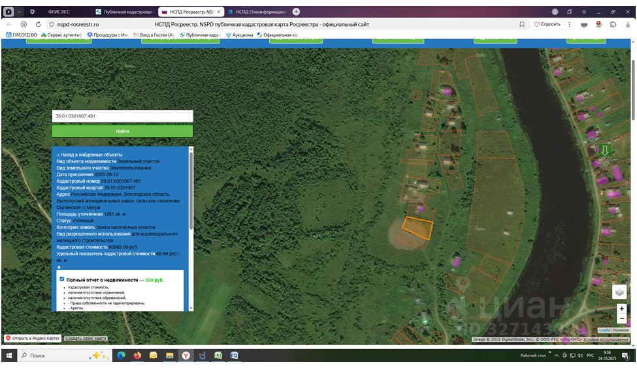Toggle the 'Полный отчет о недвижимости' checkbox
Screen dimensions: 637x368
pos(62,279)
